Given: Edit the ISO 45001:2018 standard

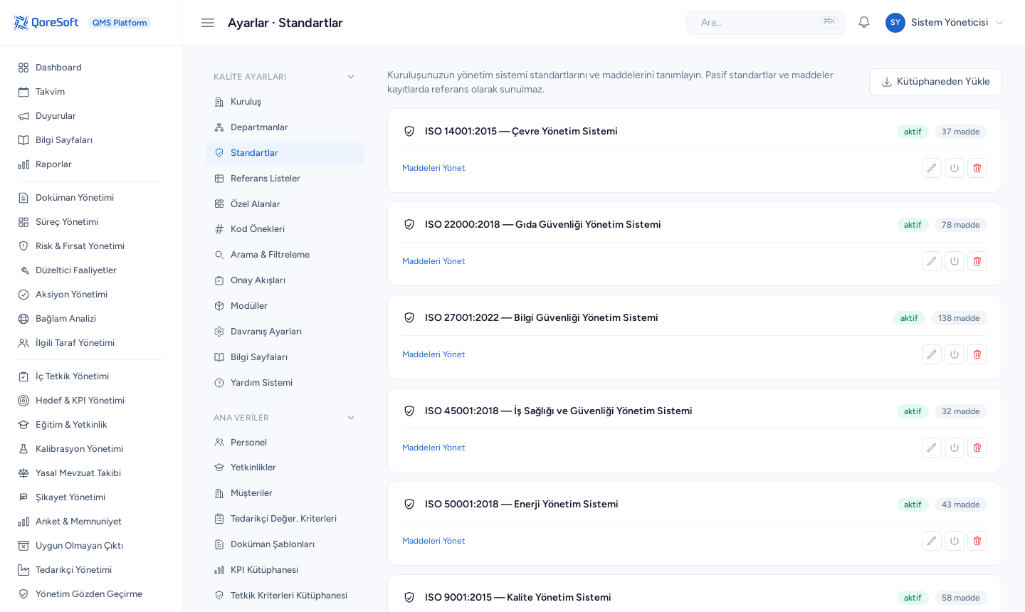Looking at the screenshot, I should pyautogui.click(x=932, y=448).
